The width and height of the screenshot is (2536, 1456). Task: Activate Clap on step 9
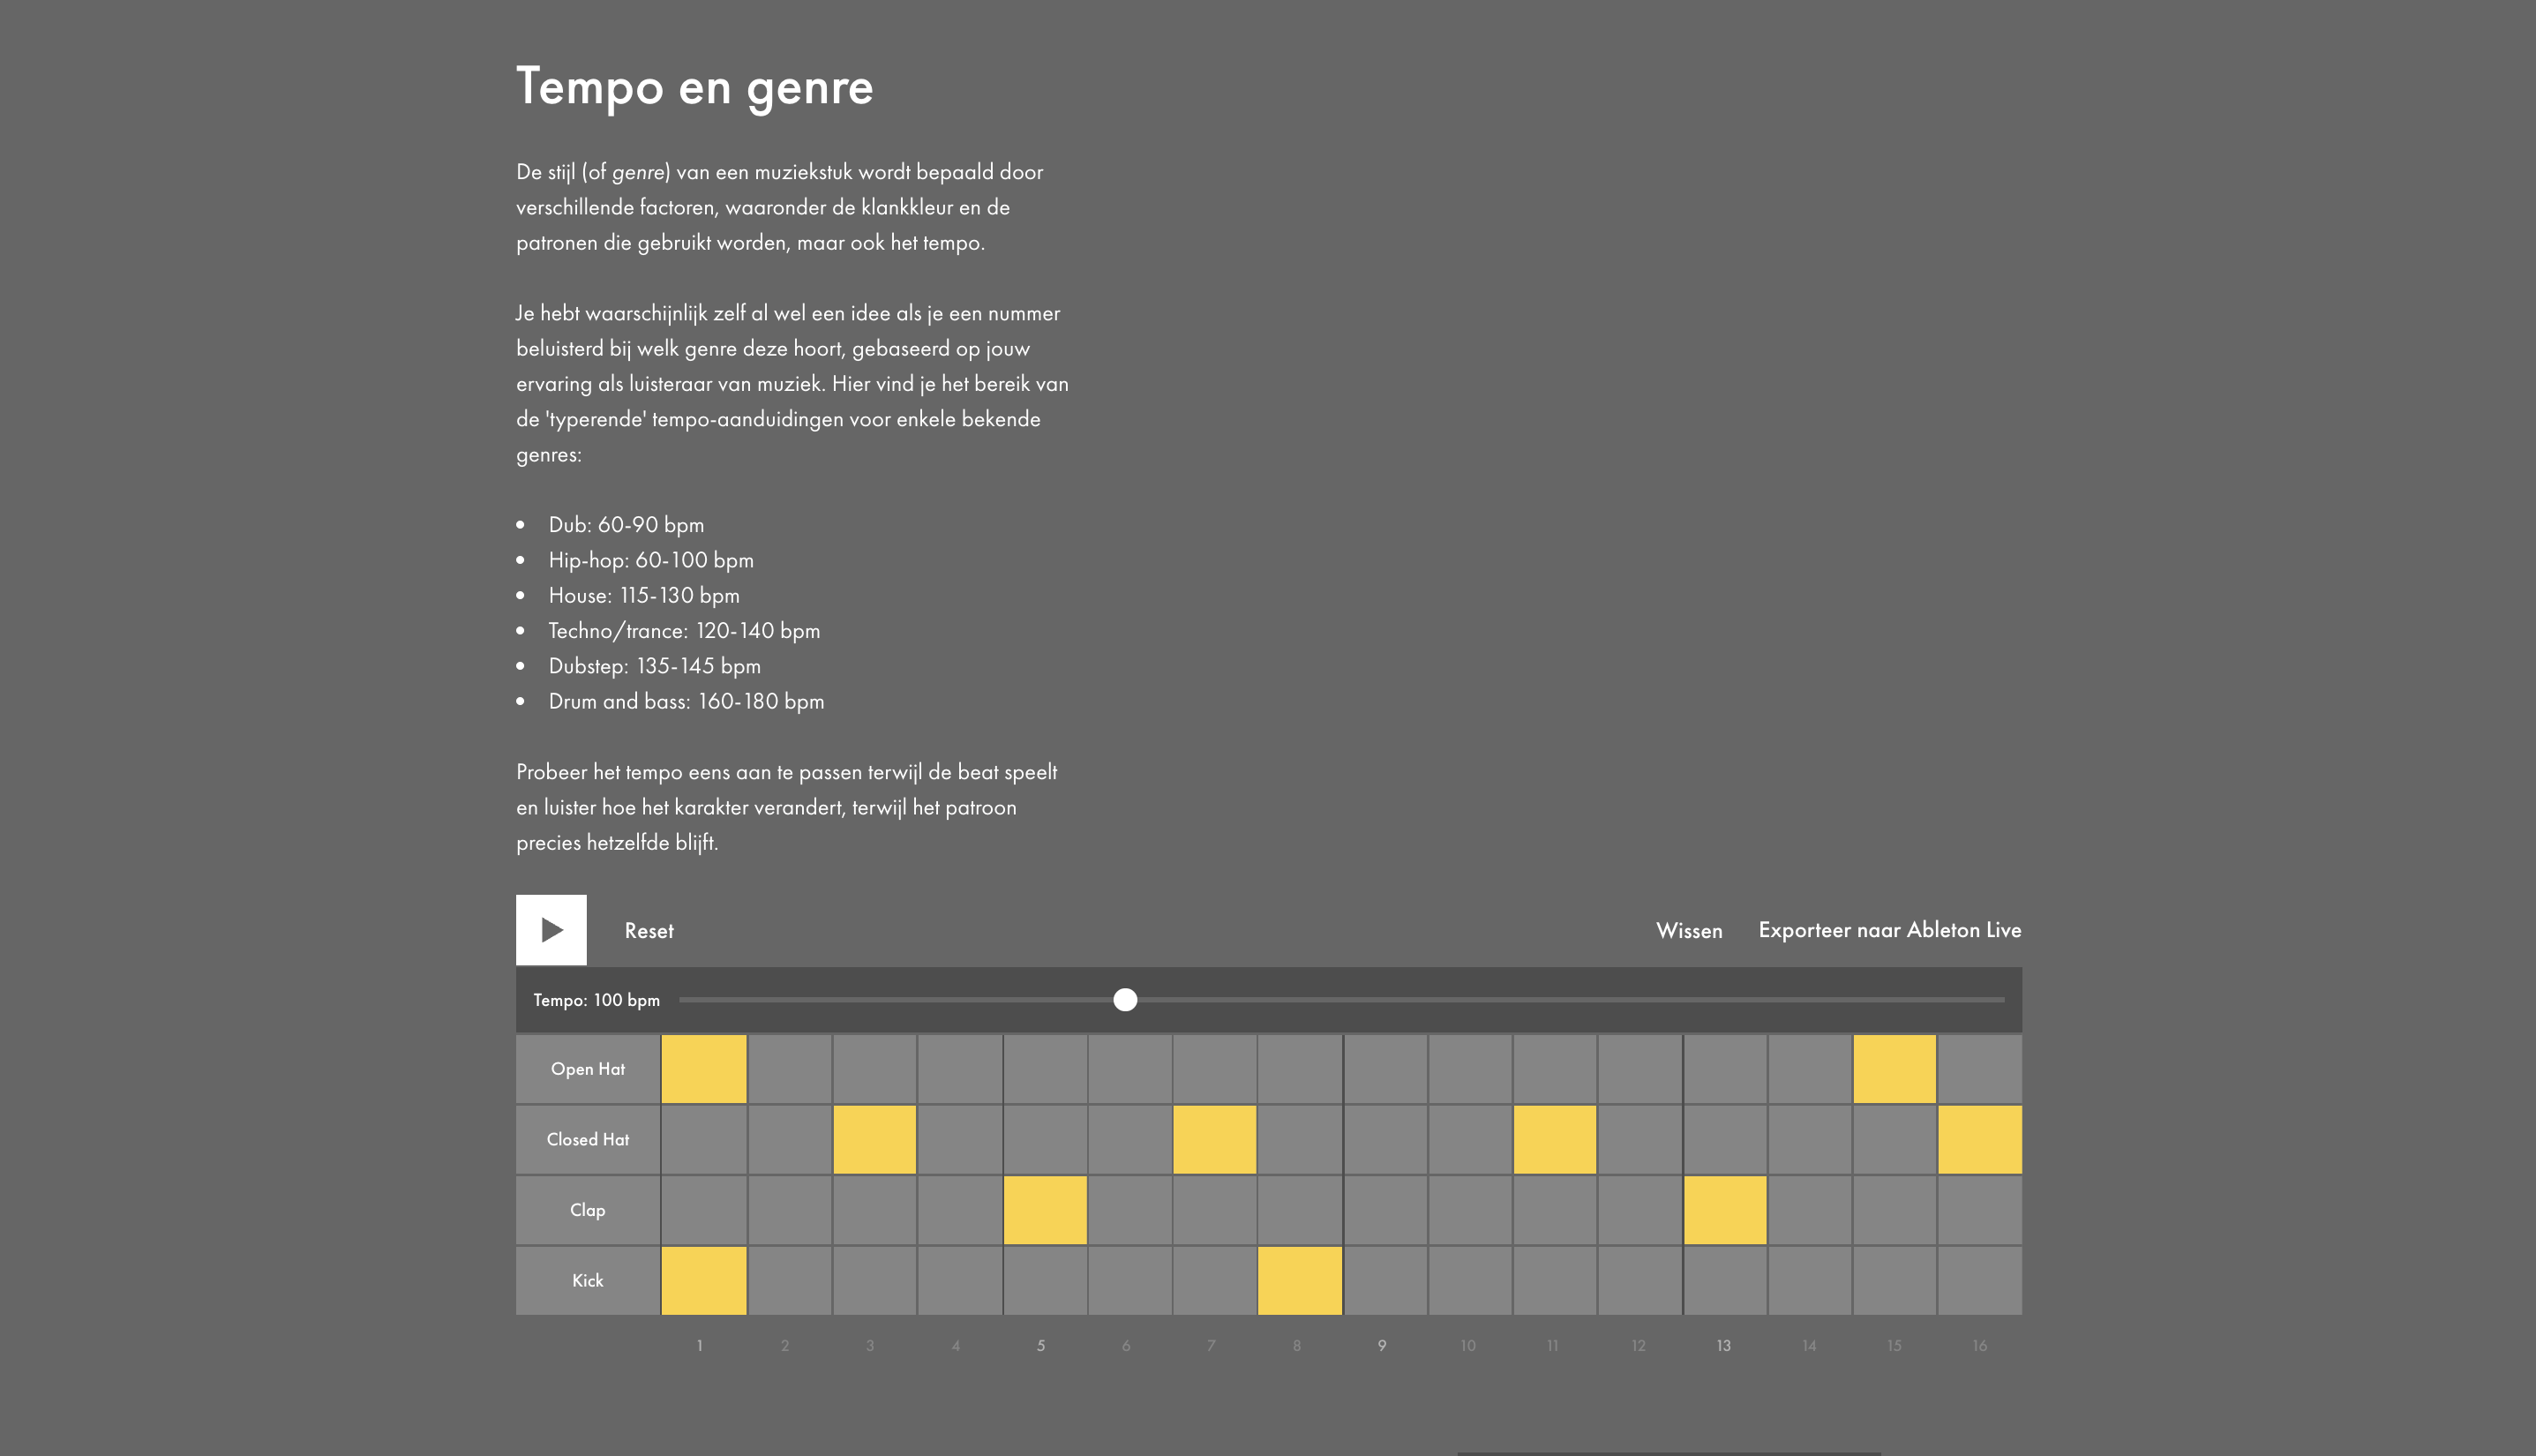1385,1210
